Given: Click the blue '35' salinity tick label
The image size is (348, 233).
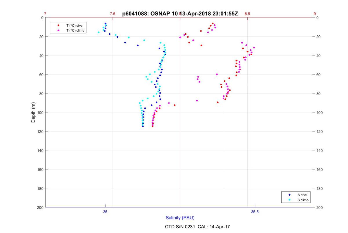Looking at the screenshot, I should [x=105, y=212].
